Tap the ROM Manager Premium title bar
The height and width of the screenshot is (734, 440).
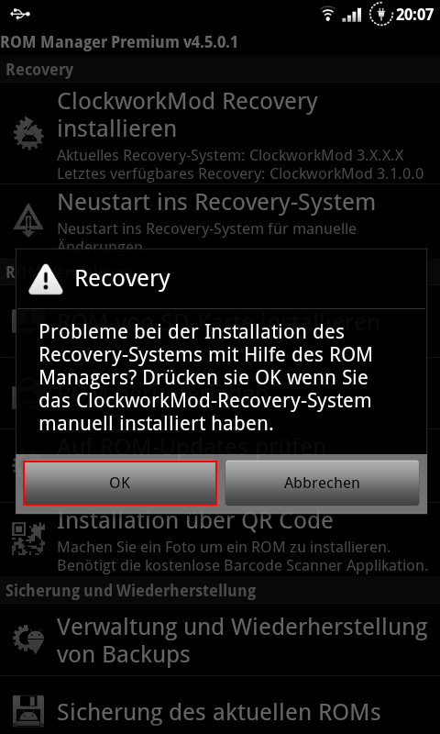(220, 42)
